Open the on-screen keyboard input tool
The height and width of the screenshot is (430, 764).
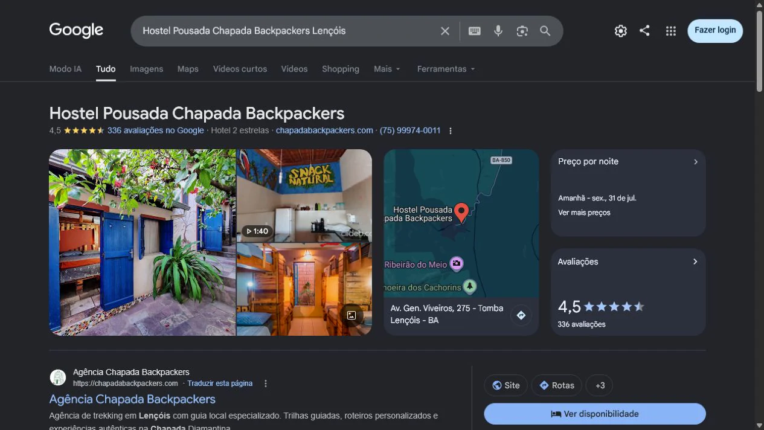475,31
